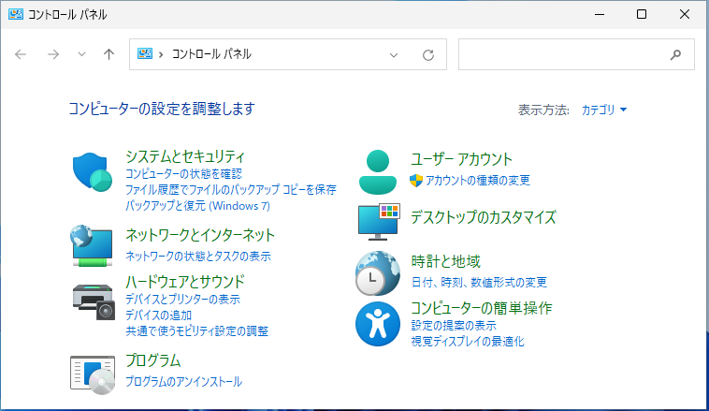Screen dimensions: 709x411
Task: Click the UAC shield beside アカウントの種類の変更
Action: point(416,180)
